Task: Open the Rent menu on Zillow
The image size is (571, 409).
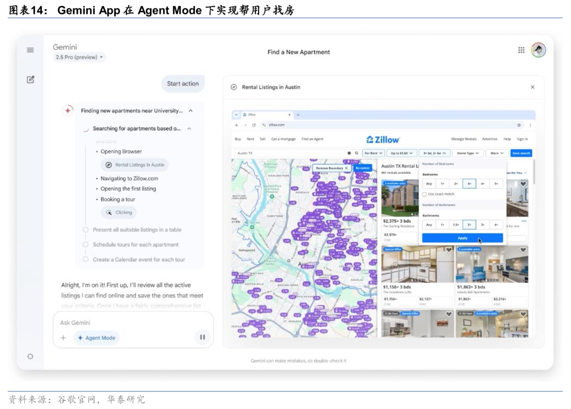Action: (250, 139)
